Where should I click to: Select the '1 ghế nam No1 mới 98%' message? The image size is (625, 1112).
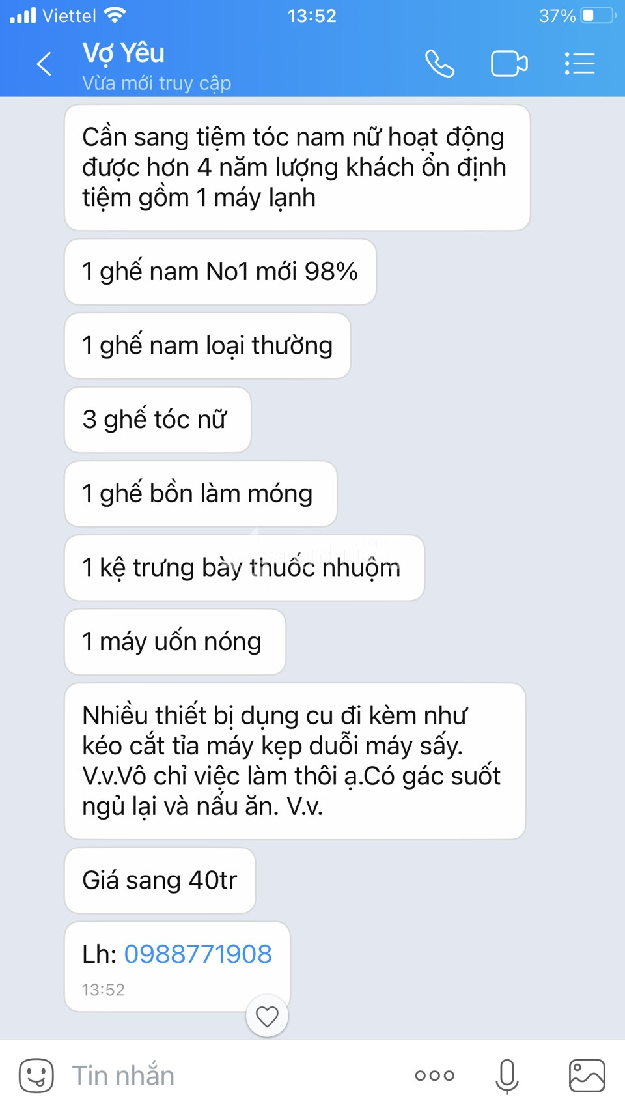pos(221,272)
